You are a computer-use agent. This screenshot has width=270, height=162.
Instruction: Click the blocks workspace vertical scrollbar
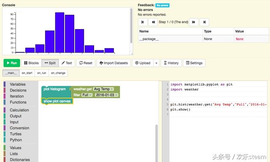(x=157, y=143)
